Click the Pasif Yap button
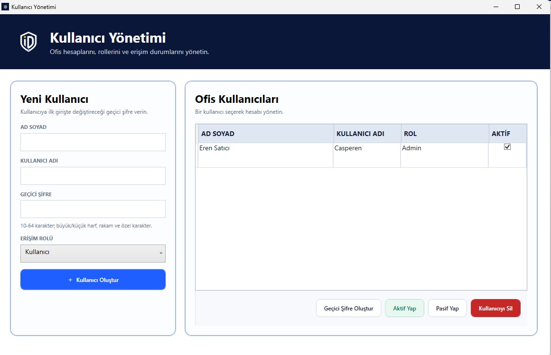The height and width of the screenshot is (355, 551). [x=448, y=309]
